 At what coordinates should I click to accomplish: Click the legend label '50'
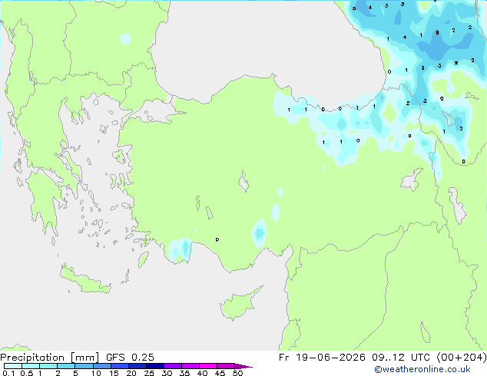coord(237,373)
